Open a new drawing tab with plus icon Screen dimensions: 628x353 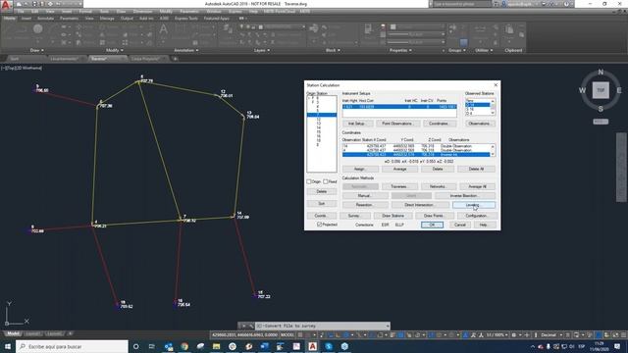(175, 59)
